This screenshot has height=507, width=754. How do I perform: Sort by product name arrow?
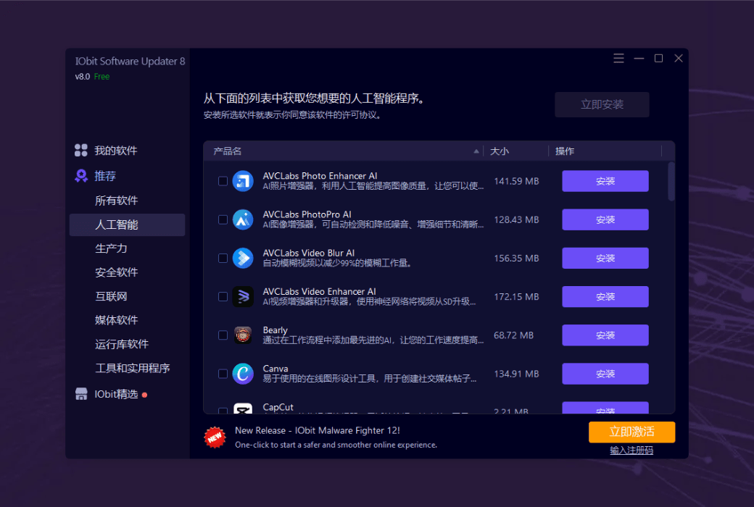click(476, 151)
